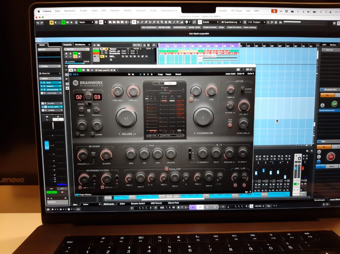The width and height of the screenshot is (340, 254).
Task: Toggle the yellow Mute M button in toolbar
Action: pyautogui.click(x=51, y=23)
